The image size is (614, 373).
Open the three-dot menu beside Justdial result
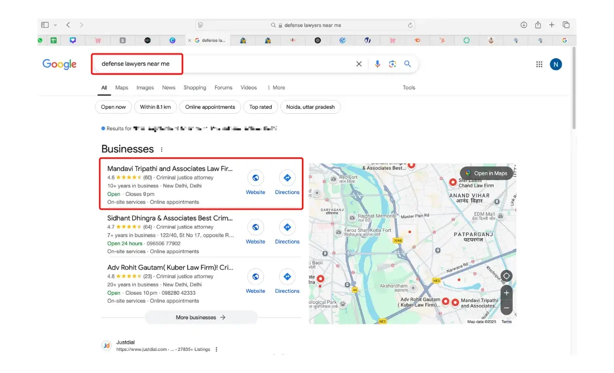click(x=217, y=349)
